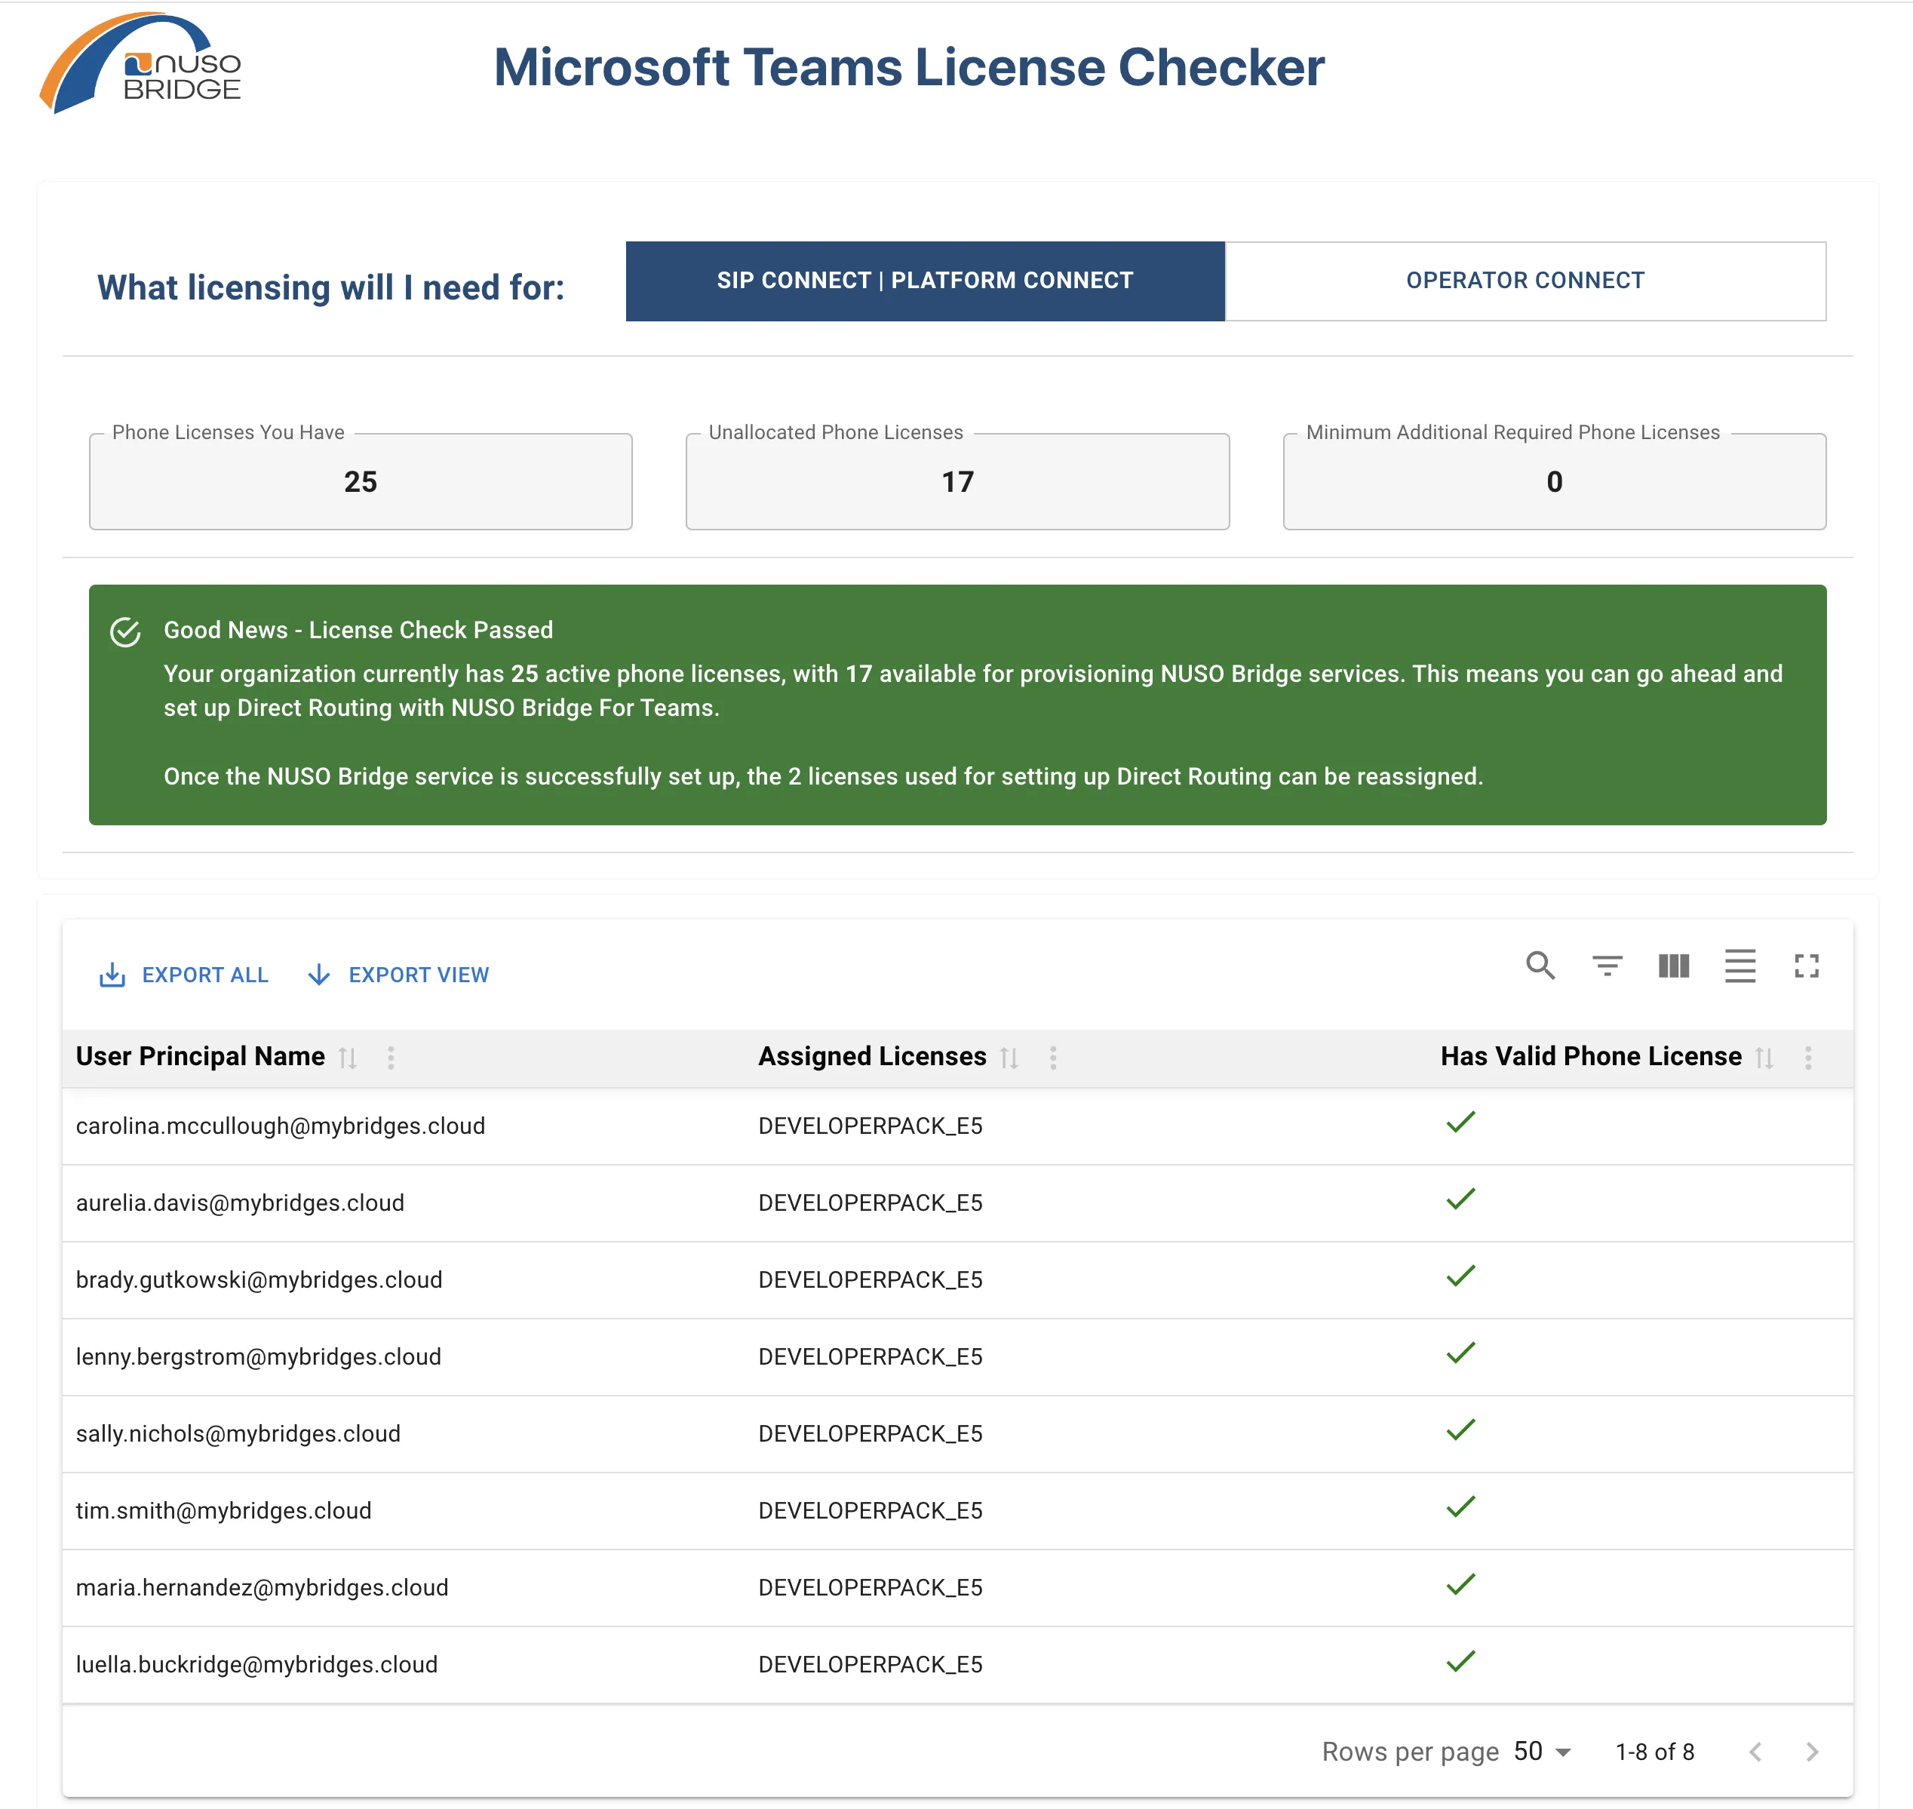Click Assigned Licenses column header
1913x1809 pixels.
[873, 1057]
